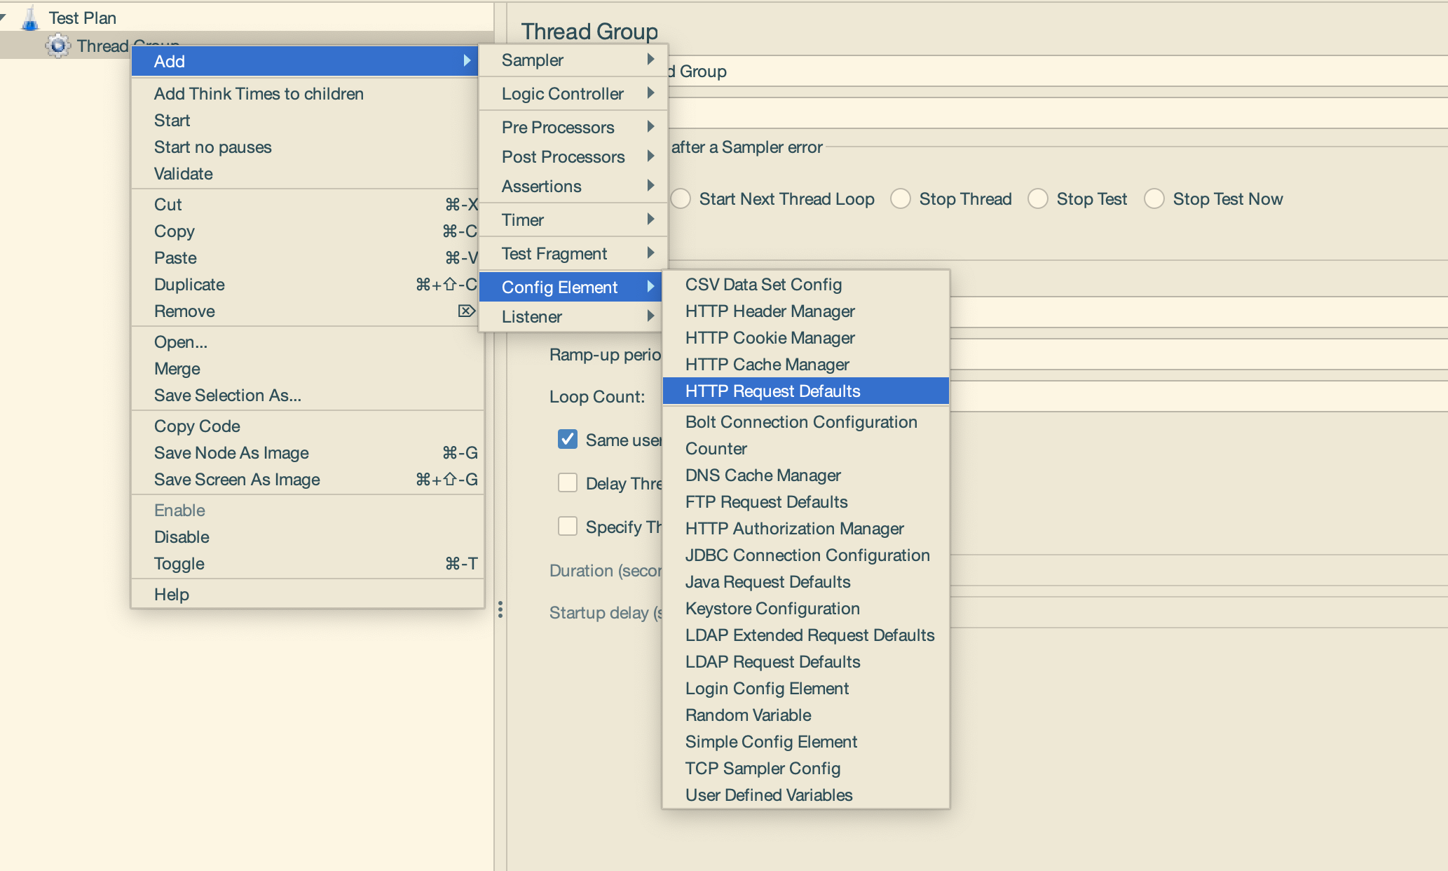Click Add Think Times to children
Screen dimensions: 1448x871
259,94
